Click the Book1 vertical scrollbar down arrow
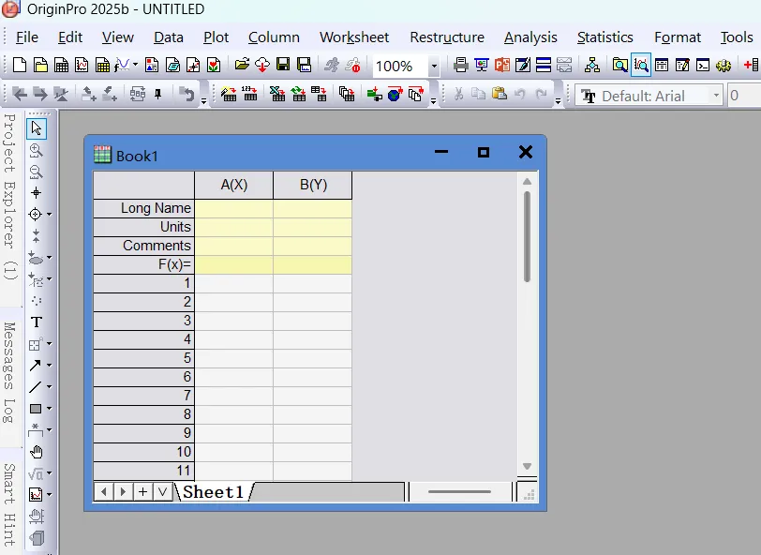The width and height of the screenshot is (761, 555). point(527,466)
